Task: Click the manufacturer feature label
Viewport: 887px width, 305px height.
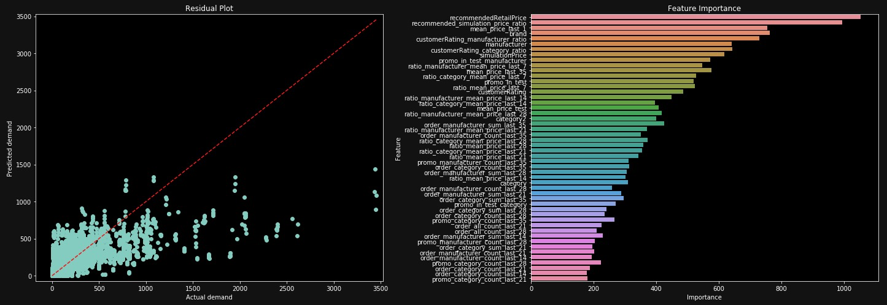Action: 505,44
